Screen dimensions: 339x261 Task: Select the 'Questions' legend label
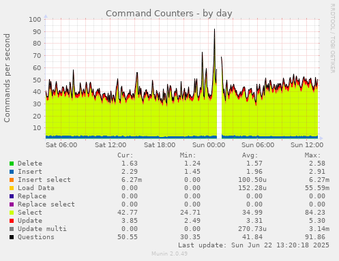(x=36, y=237)
